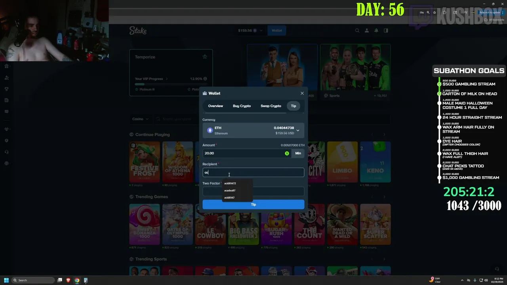Screen dimensions: 507x285
Task: Open the user profile icon
Action: 367,30
